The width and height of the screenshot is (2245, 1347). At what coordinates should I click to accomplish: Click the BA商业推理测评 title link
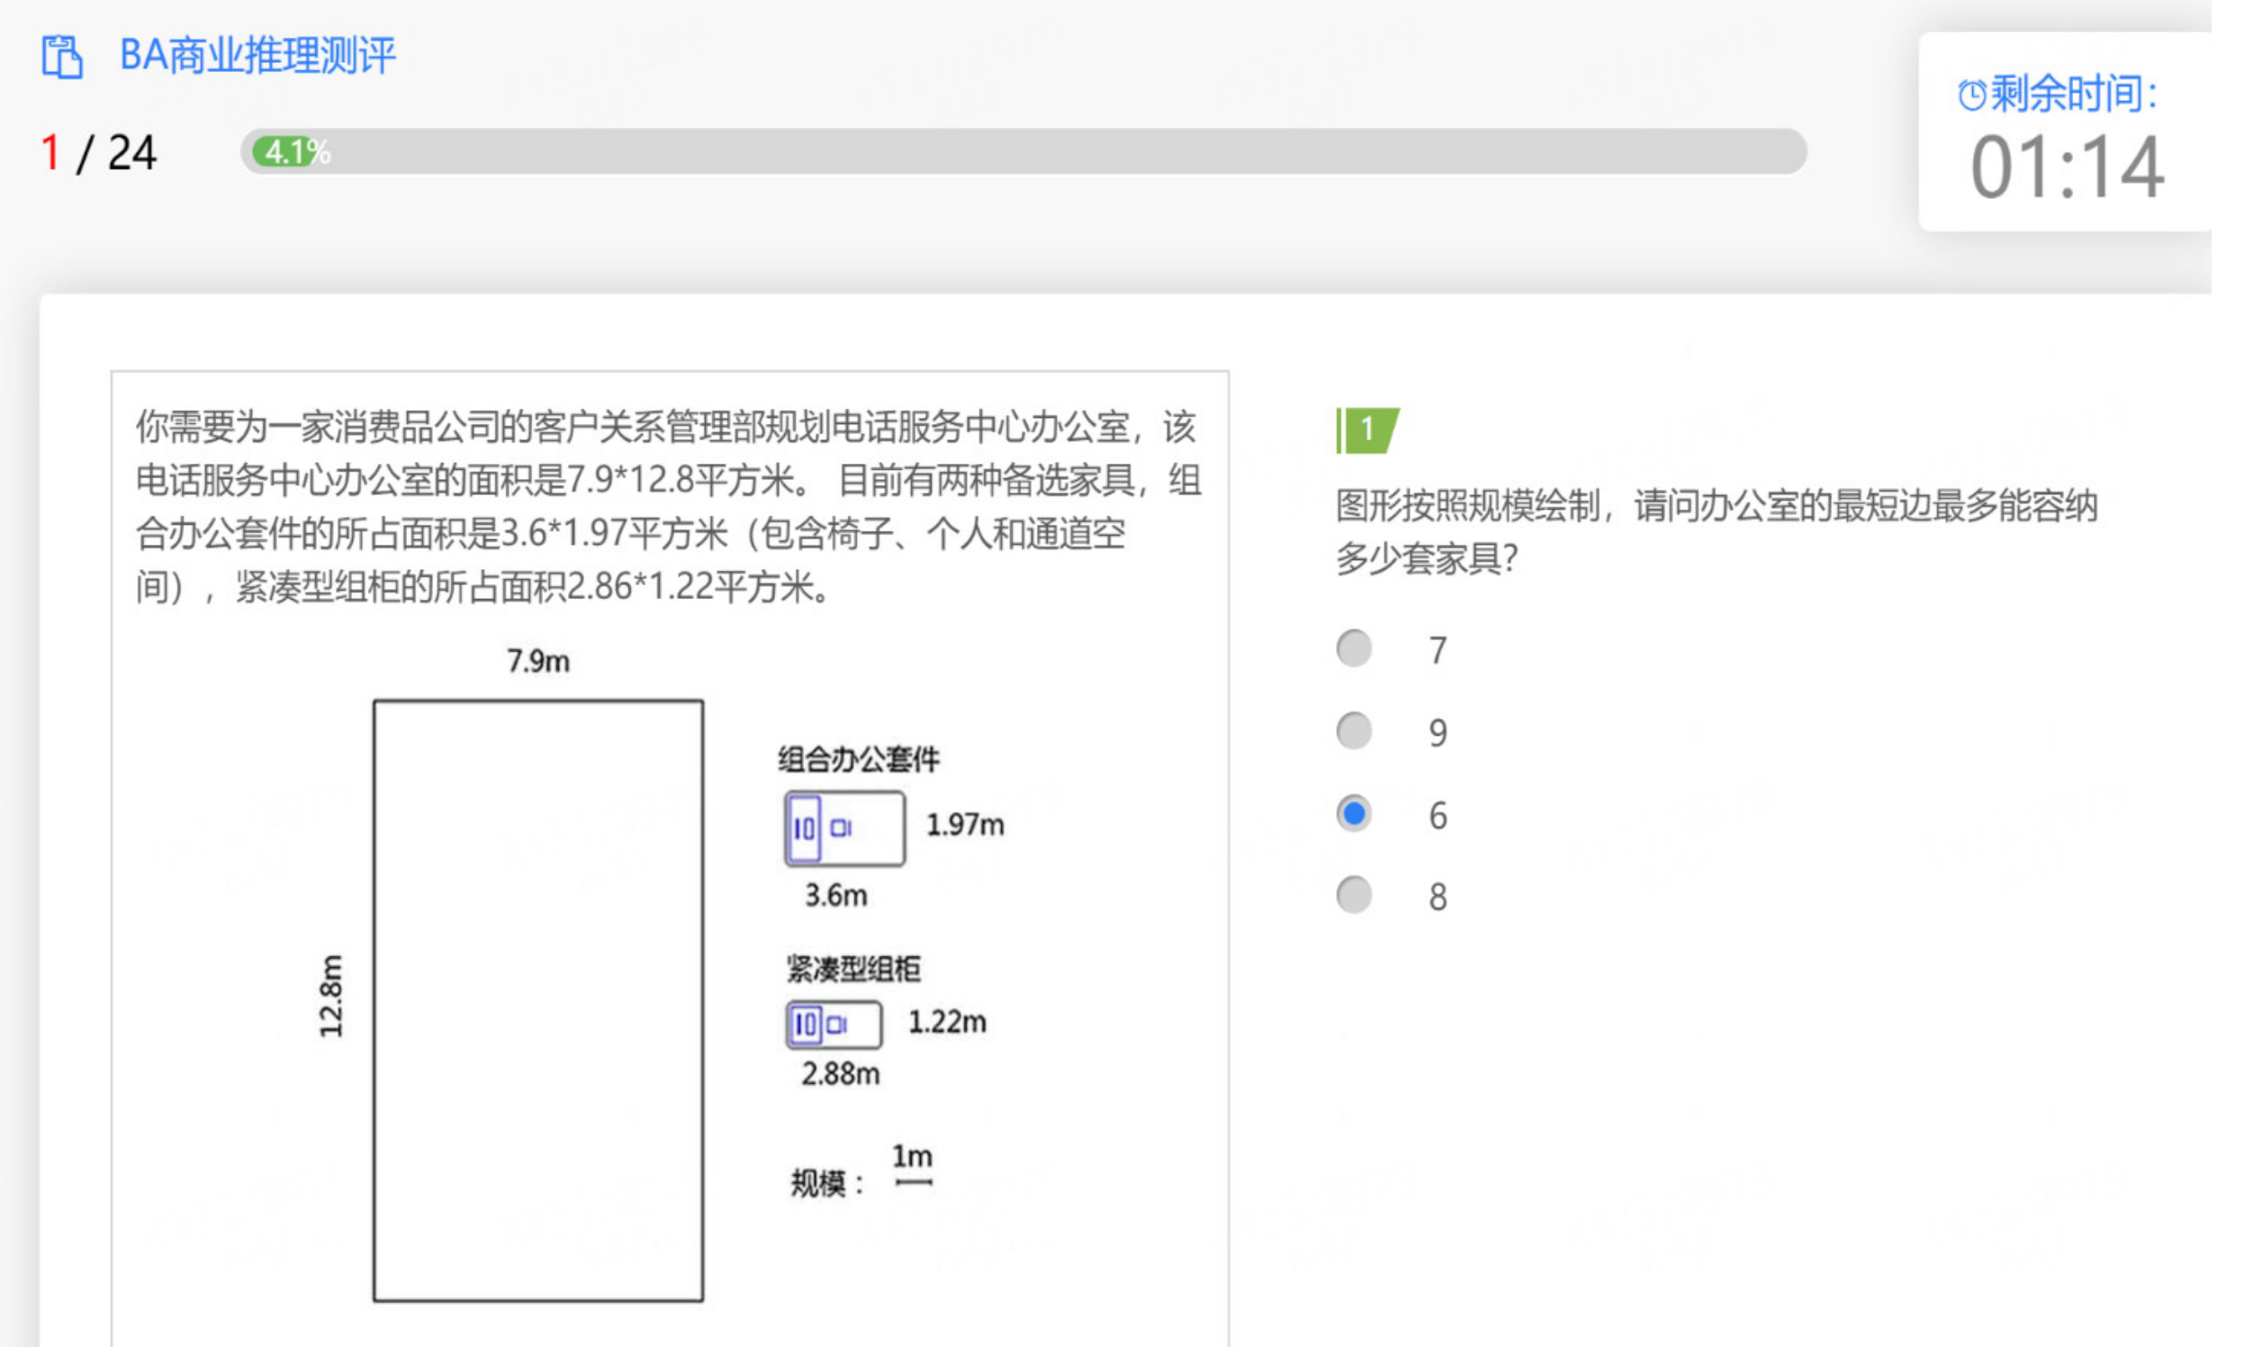(257, 55)
